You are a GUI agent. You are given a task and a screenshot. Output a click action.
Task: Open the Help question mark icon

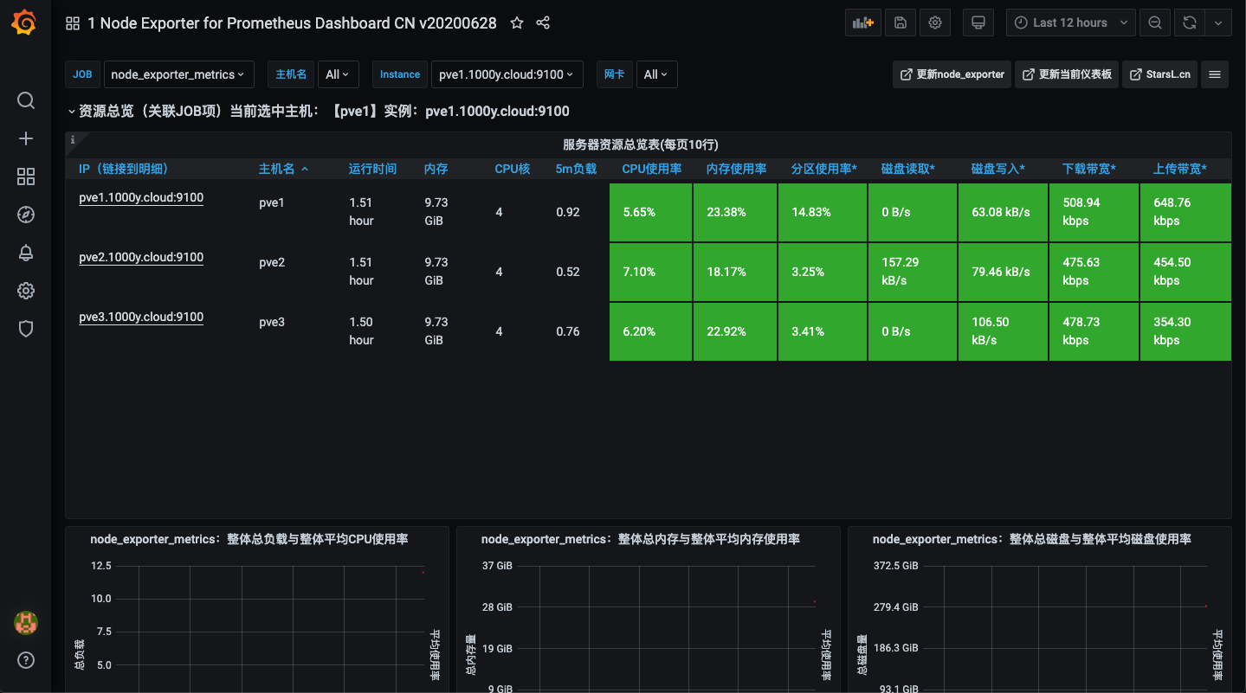tap(26, 661)
